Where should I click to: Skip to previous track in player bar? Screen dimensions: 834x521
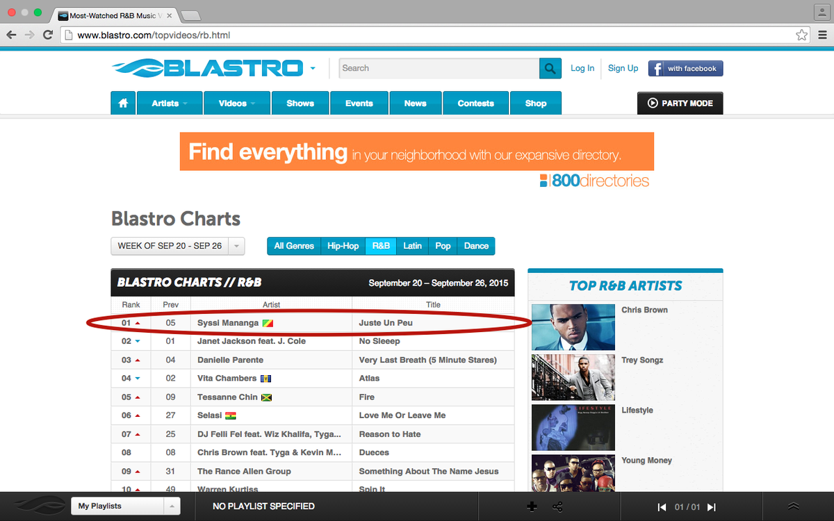click(x=662, y=507)
